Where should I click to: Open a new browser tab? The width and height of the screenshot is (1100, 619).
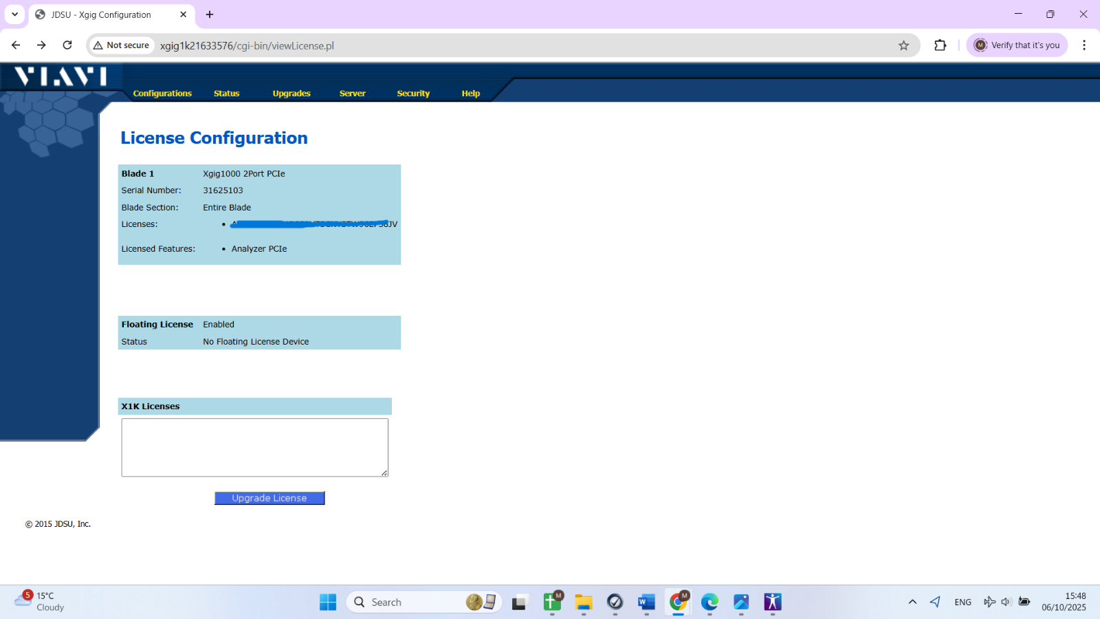[x=210, y=14]
